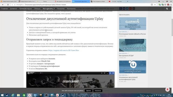The image size is (173, 97).
Task: Open the site search magnifier icon
Action: click(167, 9)
